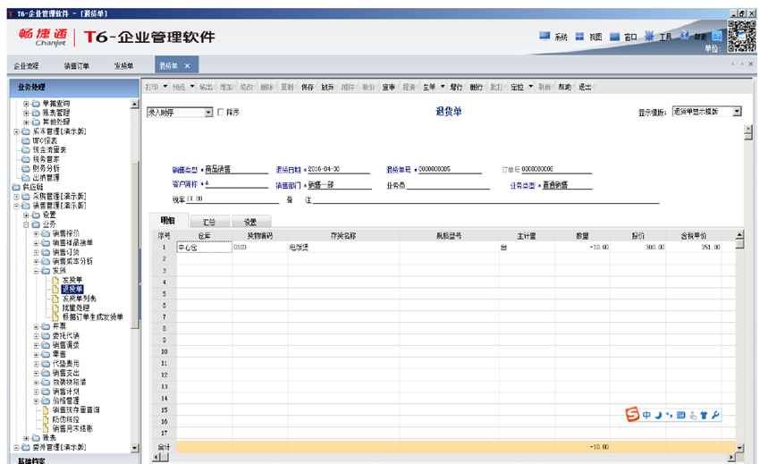The width and height of the screenshot is (760, 464).
Task: Click the 供应链 folder icon
Action: pos(16,187)
